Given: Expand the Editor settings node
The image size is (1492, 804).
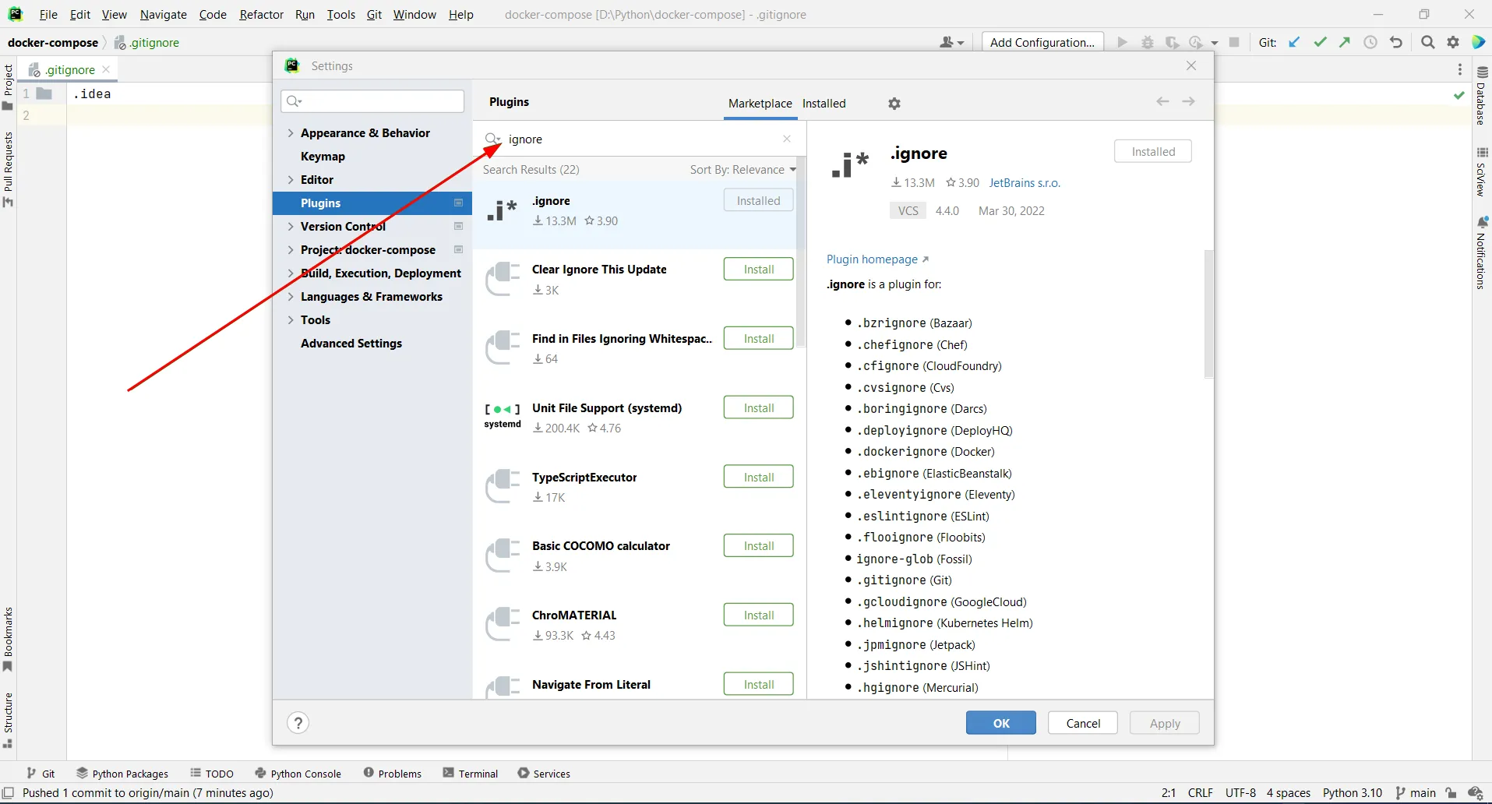Looking at the screenshot, I should [291, 180].
